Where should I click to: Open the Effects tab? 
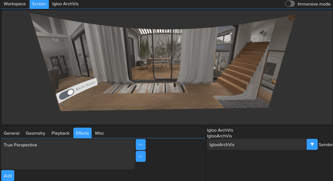click(82, 133)
